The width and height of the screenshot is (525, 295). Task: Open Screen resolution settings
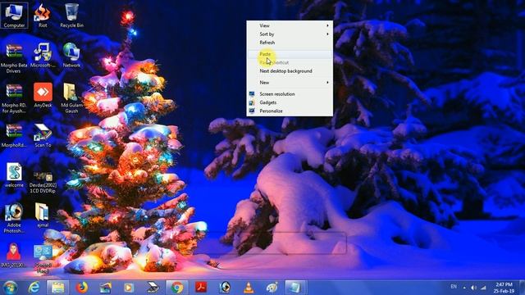click(x=290, y=94)
